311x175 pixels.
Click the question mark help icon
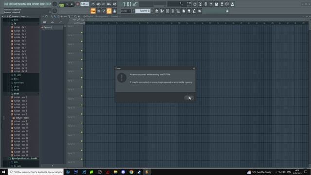[211, 4]
